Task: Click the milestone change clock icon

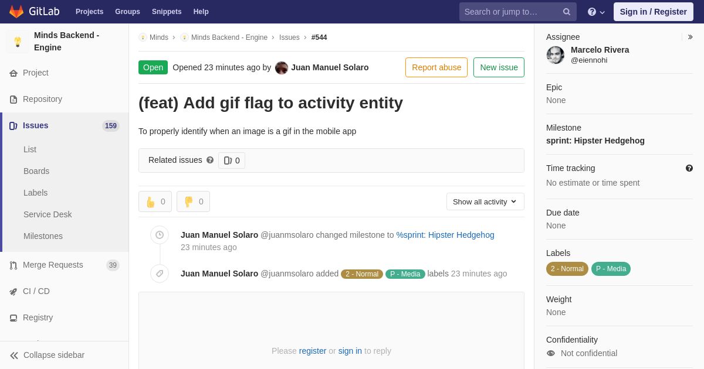Action: (x=160, y=235)
